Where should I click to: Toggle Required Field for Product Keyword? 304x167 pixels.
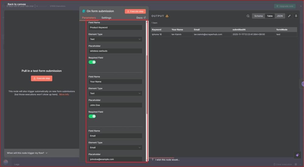pyautogui.click(x=92, y=62)
